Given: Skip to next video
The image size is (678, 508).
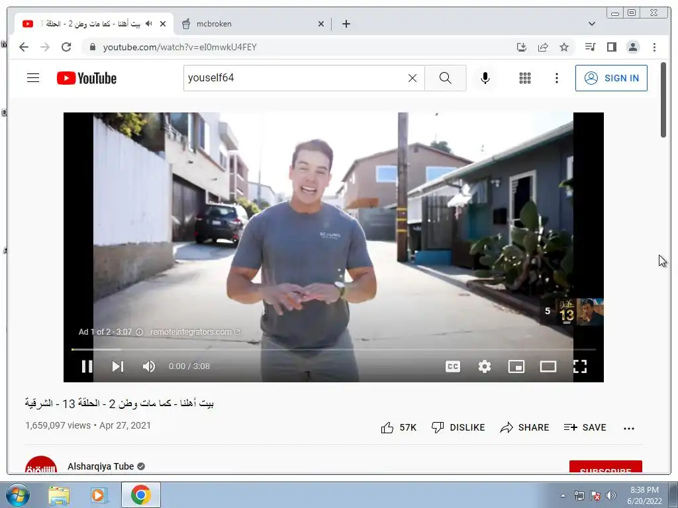Looking at the screenshot, I should click(118, 366).
